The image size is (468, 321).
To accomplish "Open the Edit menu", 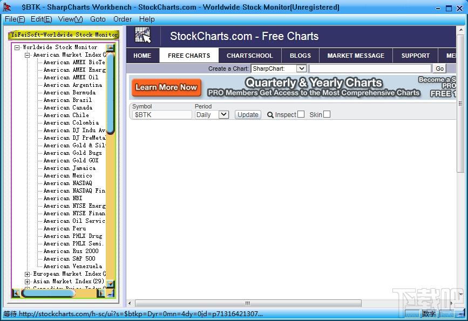I will pyautogui.click(x=42, y=19).
